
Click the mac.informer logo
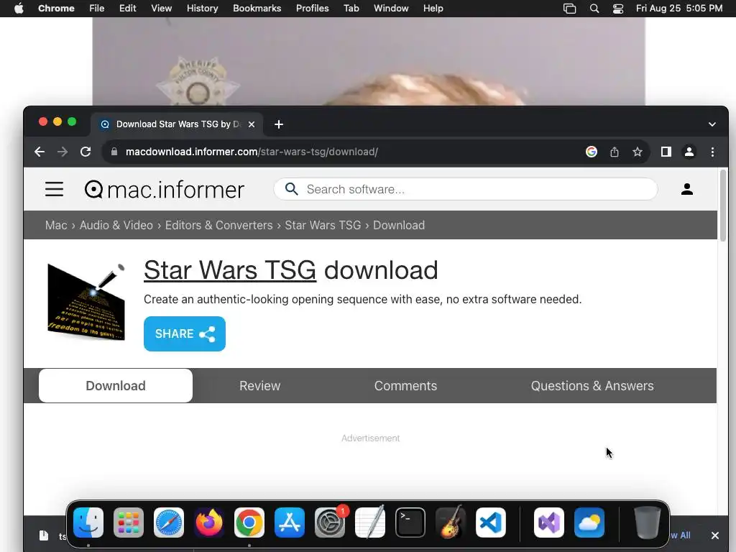pyautogui.click(x=165, y=190)
